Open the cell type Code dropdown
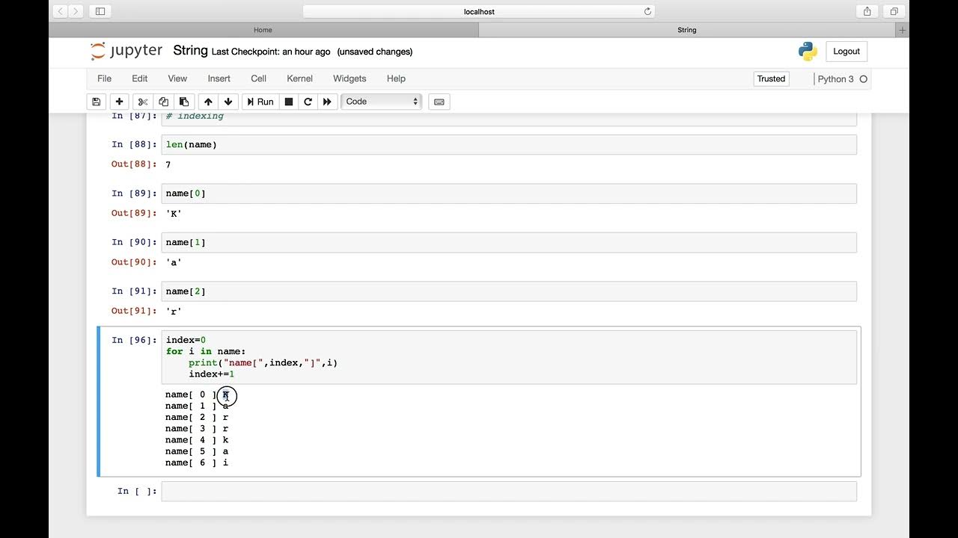The height and width of the screenshot is (538, 958). tap(382, 102)
